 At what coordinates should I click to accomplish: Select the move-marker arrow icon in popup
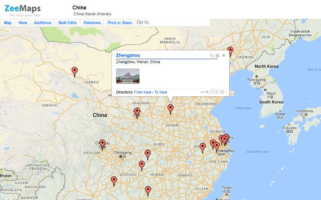[207, 92]
